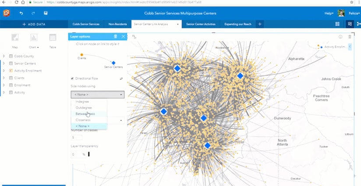Switch to Expanding our Reach tab

pos(238,24)
